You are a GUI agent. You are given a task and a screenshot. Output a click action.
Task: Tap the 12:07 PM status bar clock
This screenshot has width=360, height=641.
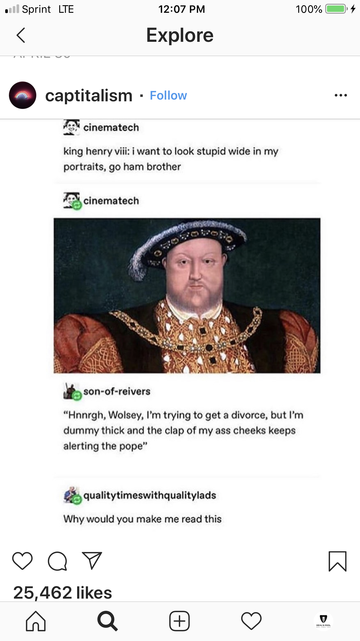click(182, 9)
